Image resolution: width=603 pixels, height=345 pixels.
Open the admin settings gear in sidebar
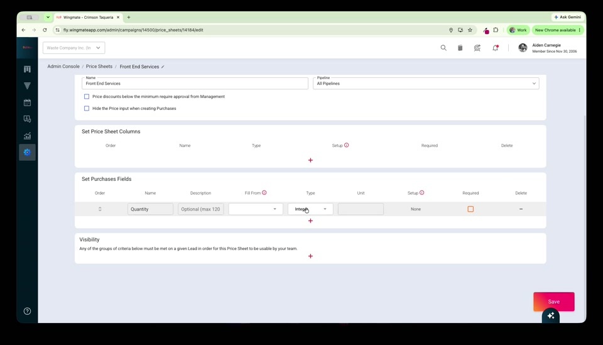pos(27,152)
